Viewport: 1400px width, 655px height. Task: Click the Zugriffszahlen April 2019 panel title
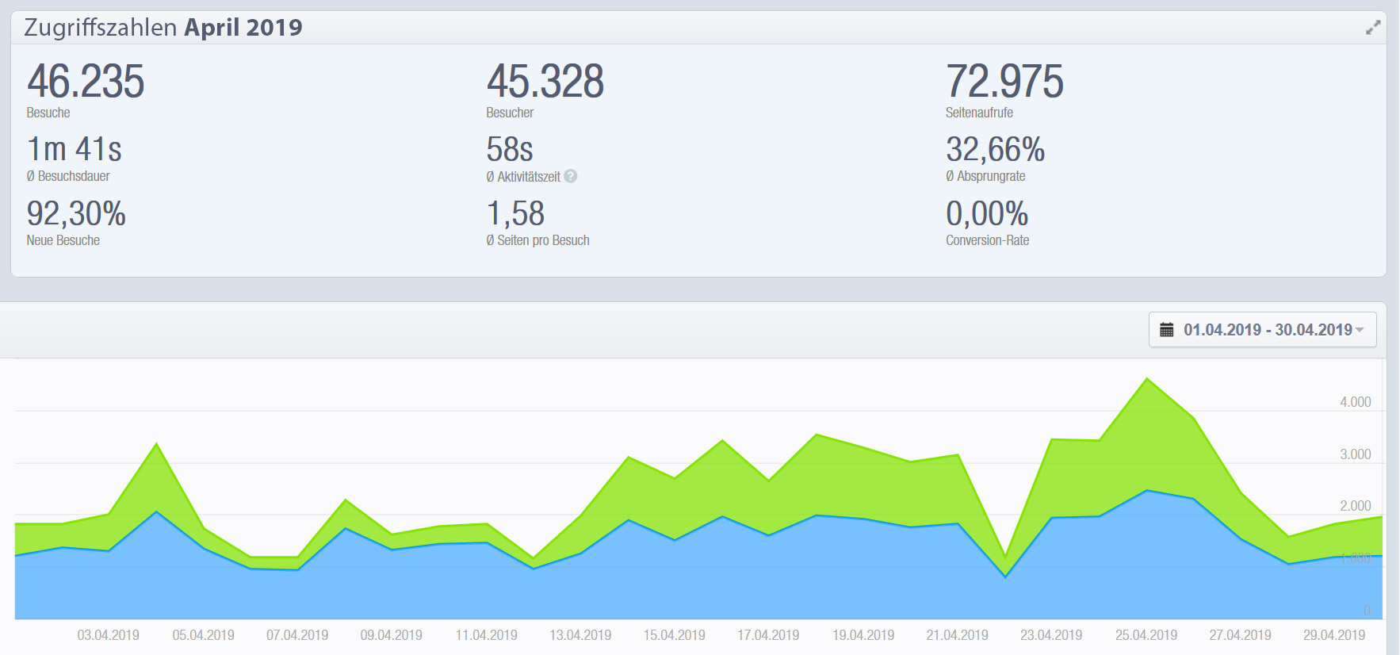click(163, 28)
